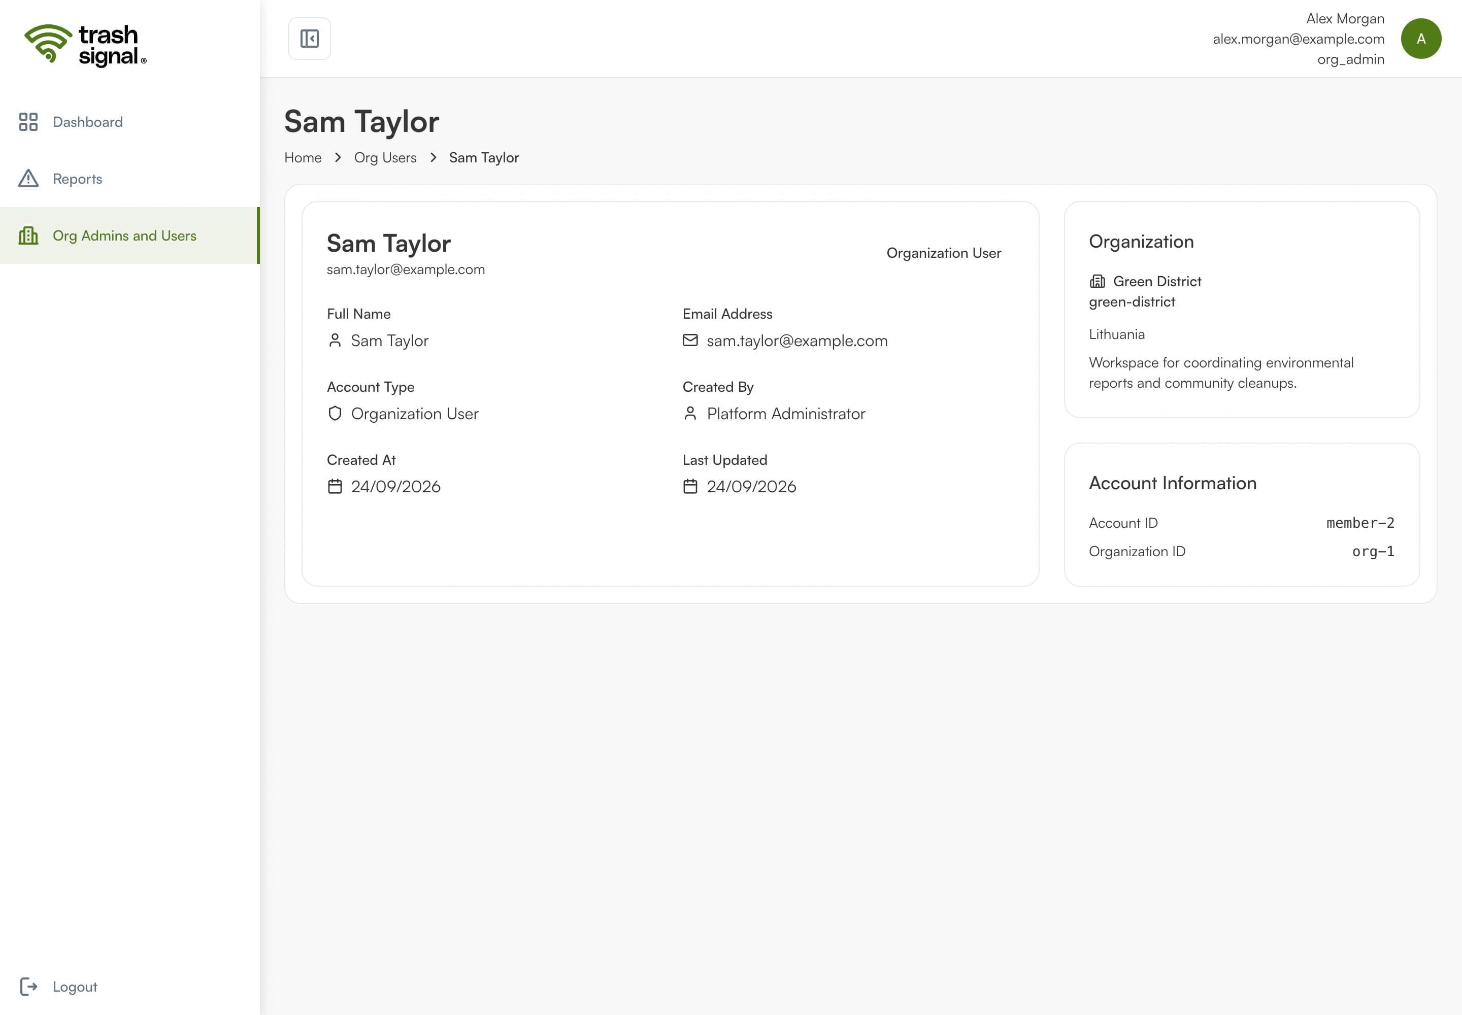1462x1015 pixels.
Task: Click the Trash Signal logo
Action: [x=85, y=45]
